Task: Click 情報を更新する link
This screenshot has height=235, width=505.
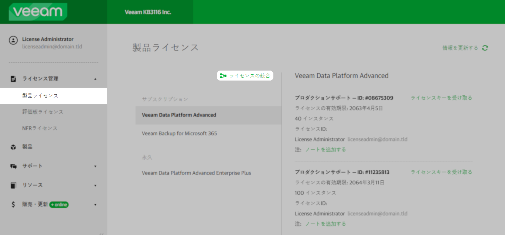Action: (460, 48)
